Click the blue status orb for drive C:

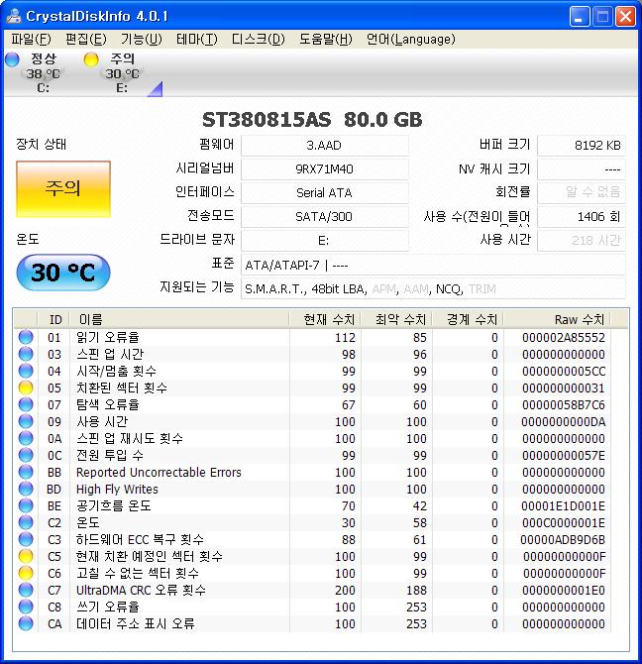click(x=12, y=58)
